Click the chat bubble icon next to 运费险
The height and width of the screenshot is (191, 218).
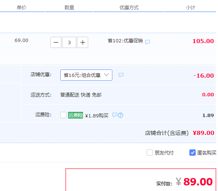click(x=115, y=115)
